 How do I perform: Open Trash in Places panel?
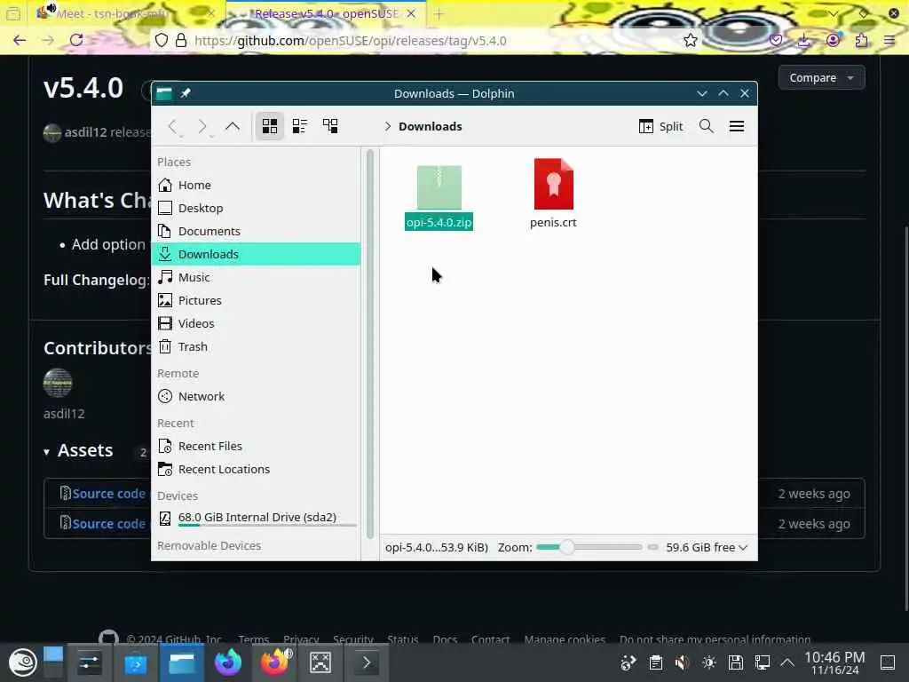coord(256,347)
